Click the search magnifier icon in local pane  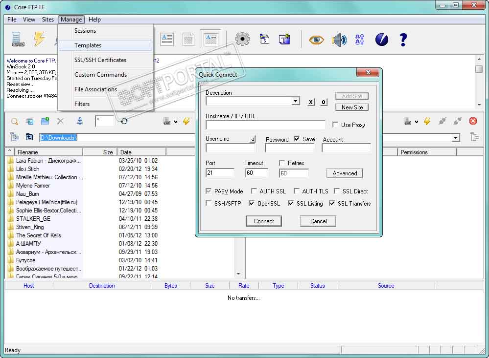tap(14, 122)
